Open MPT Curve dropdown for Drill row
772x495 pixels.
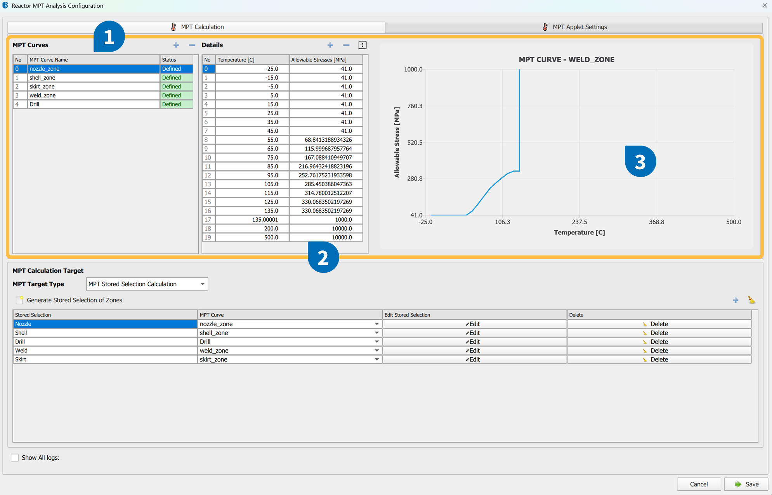376,342
